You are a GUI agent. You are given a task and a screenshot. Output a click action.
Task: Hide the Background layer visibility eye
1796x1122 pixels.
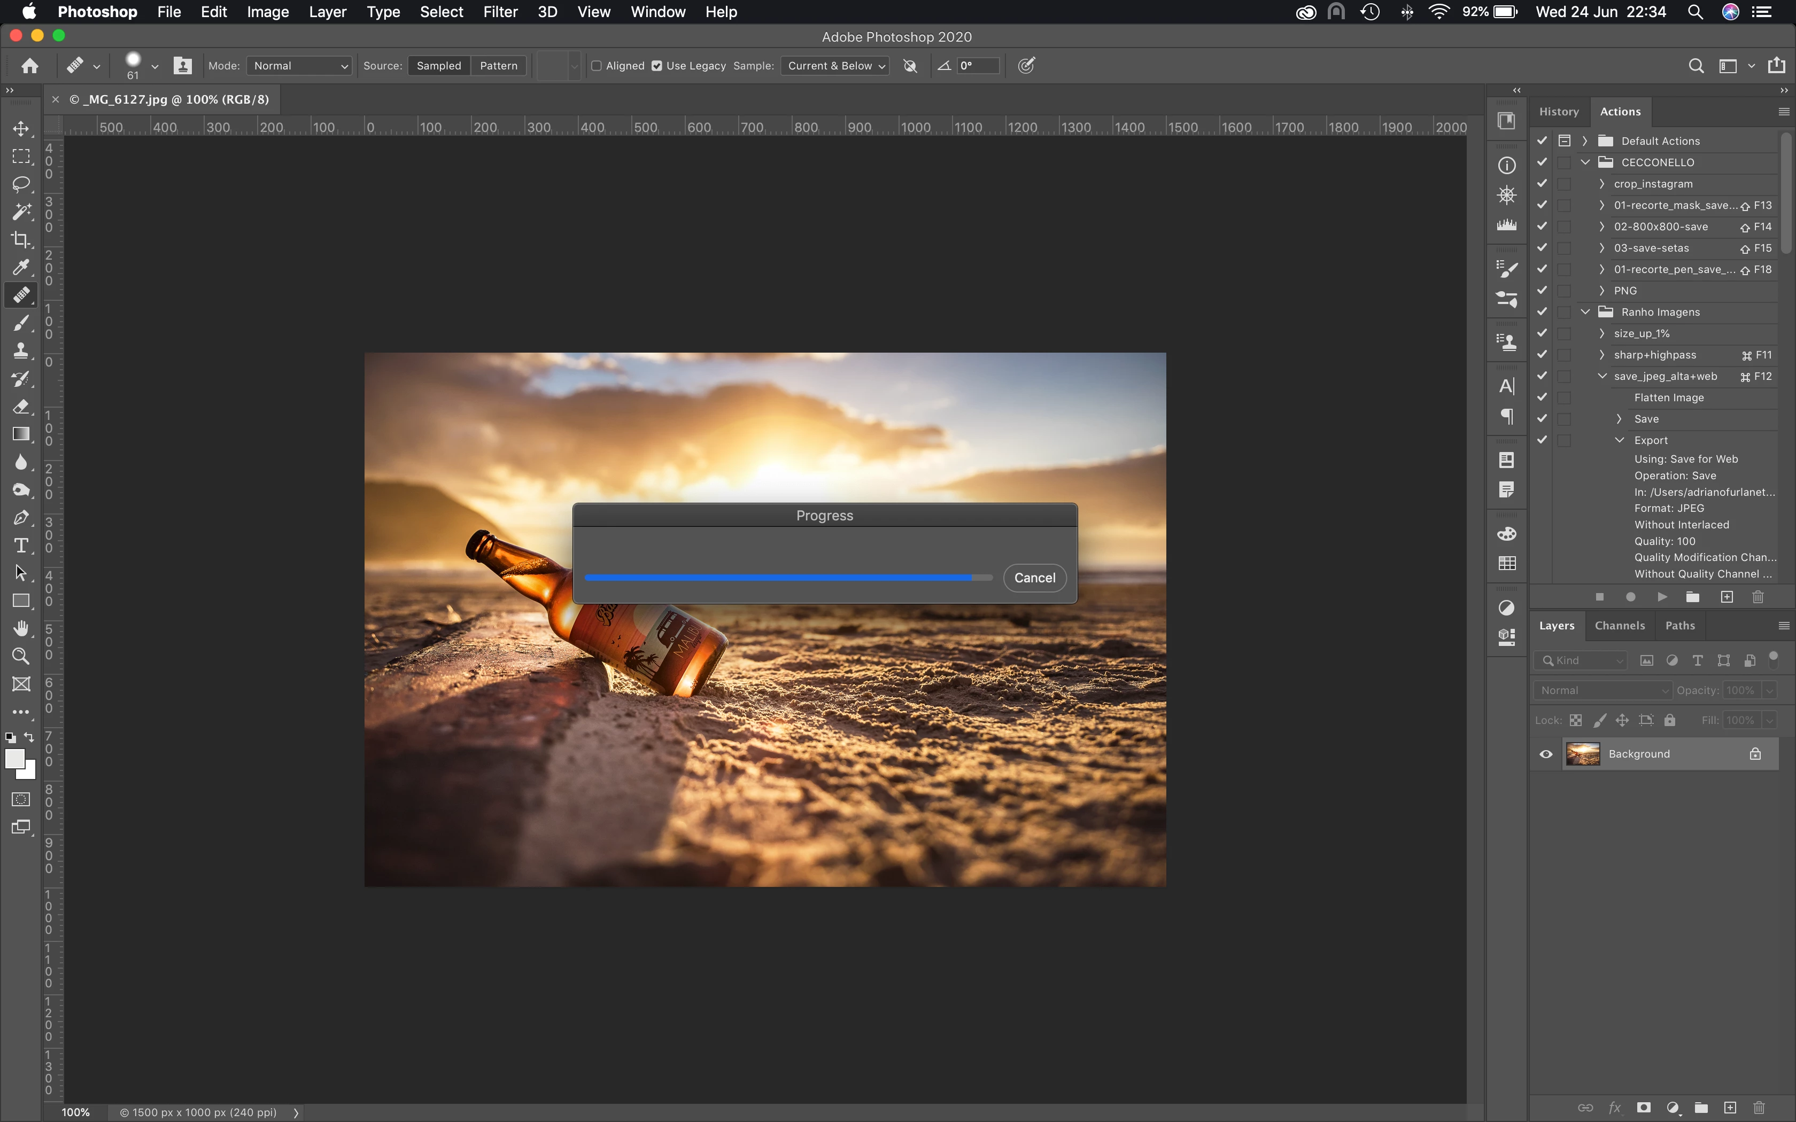click(x=1546, y=754)
